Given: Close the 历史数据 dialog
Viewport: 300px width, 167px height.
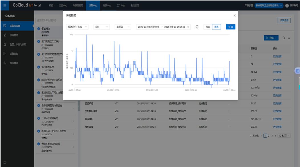Looking at the screenshot, I should pos(235,16).
